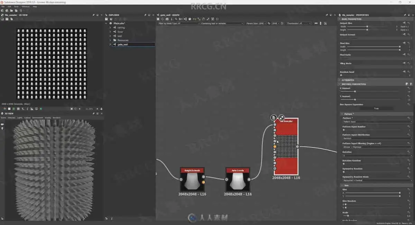The image size is (415, 225).
Task: Click the Tile Sampler output connector
Action: point(297,146)
